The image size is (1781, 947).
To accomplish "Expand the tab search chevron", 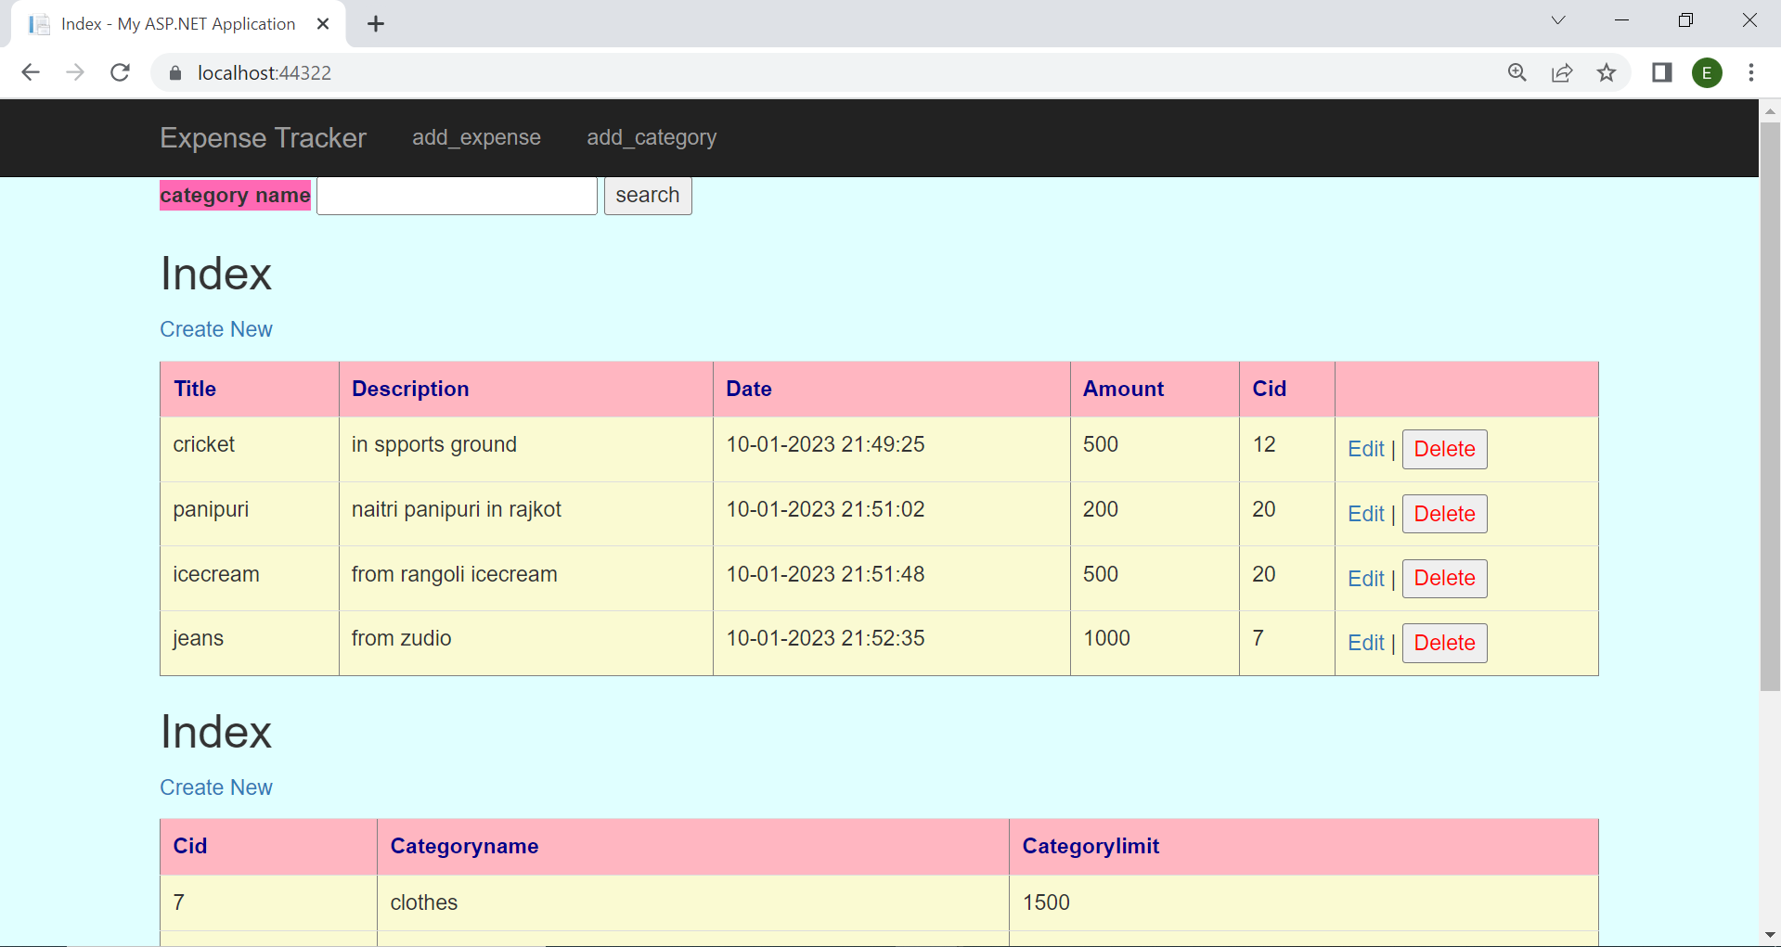I will (x=1558, y=20).
